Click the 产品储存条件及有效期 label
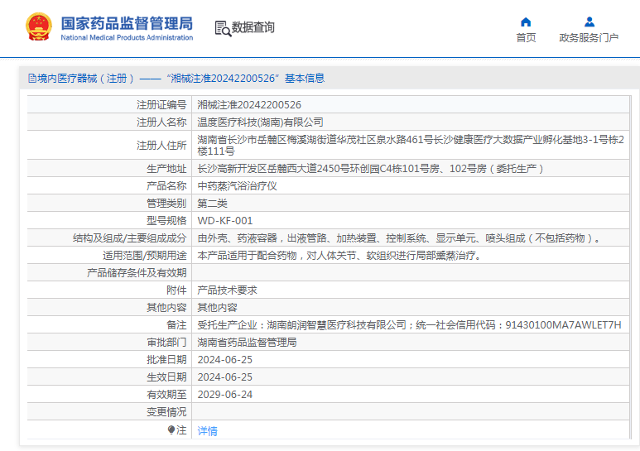Screen dimensions: 640x451 click(x=137, y=273)
